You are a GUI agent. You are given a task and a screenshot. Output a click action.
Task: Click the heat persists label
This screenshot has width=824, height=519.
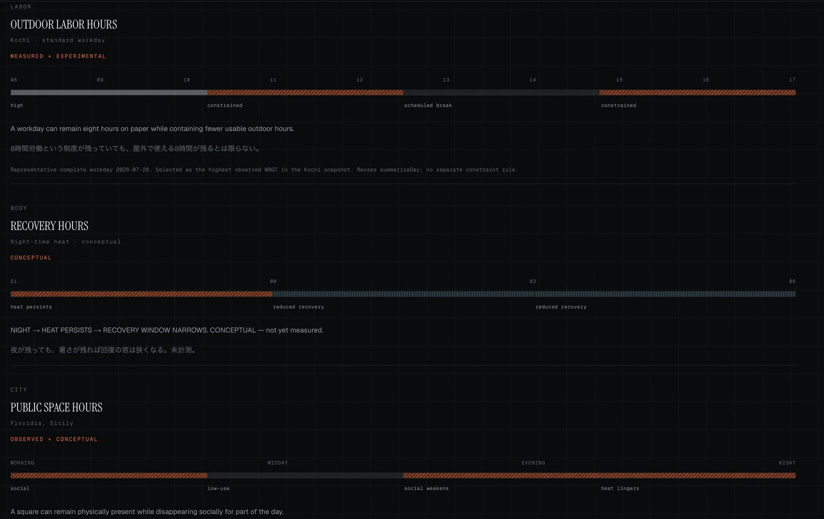[31, 307]
